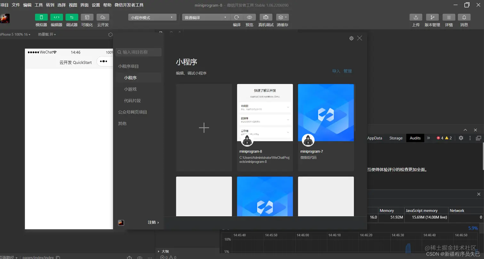Open the 转到 menu
Screen dimensions: 484x259
click(50, 5)
